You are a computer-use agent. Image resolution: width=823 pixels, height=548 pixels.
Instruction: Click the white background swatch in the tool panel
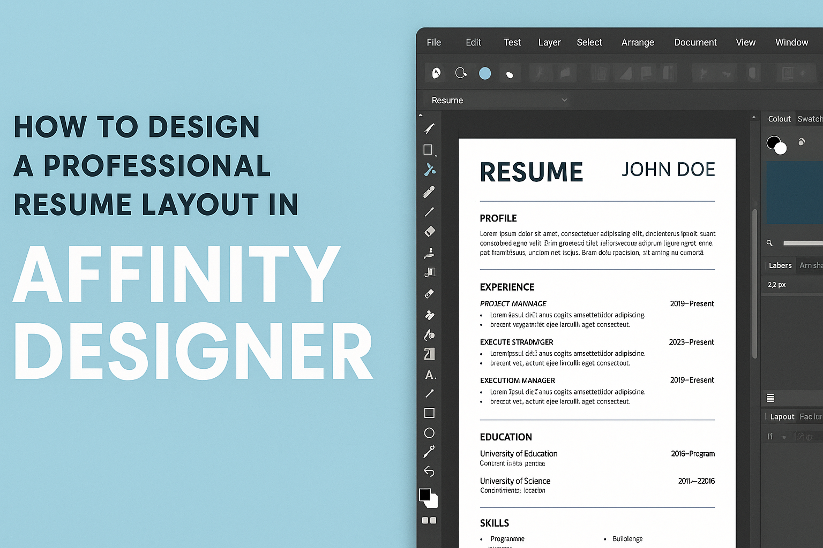coord(433,503)
